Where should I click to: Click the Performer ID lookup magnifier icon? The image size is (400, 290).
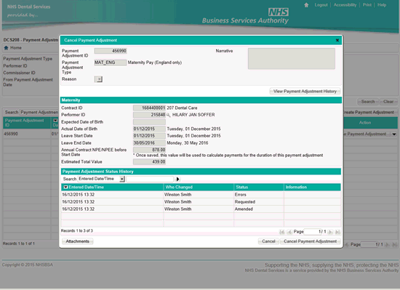tap(168, 115)
